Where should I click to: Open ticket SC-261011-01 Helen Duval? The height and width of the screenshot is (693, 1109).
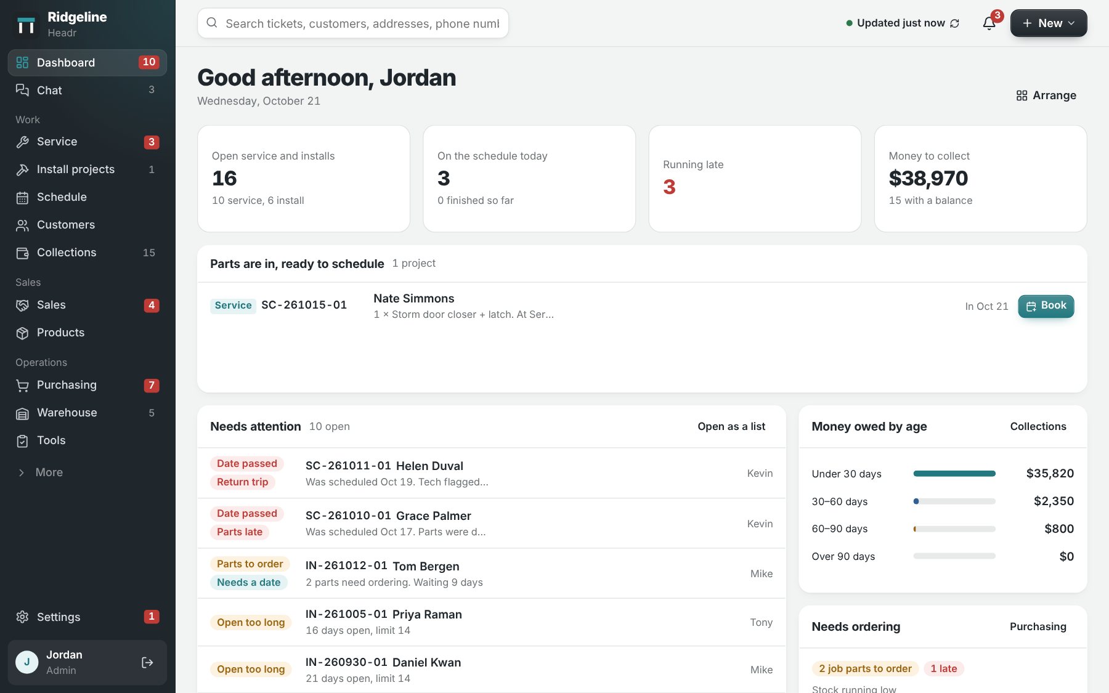[x=492, y=473]
